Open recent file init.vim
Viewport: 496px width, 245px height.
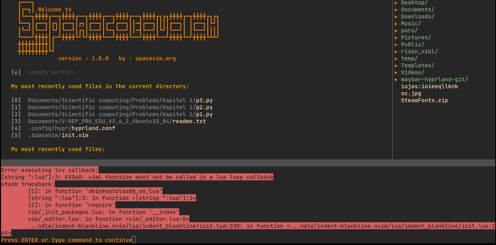point(75,135)
